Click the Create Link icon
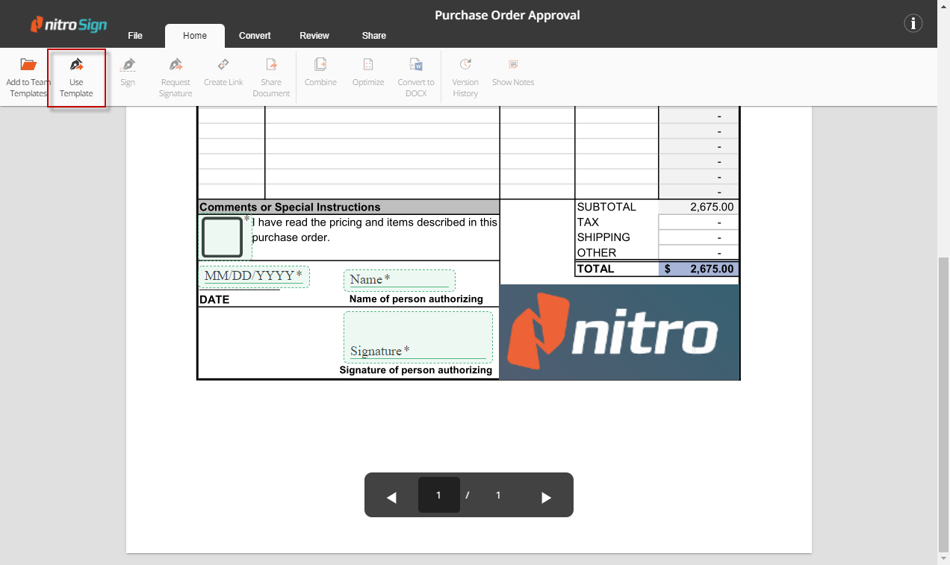The height and width of the screenshot is (565, 950). pyautogui.click(x=223, y=65)
